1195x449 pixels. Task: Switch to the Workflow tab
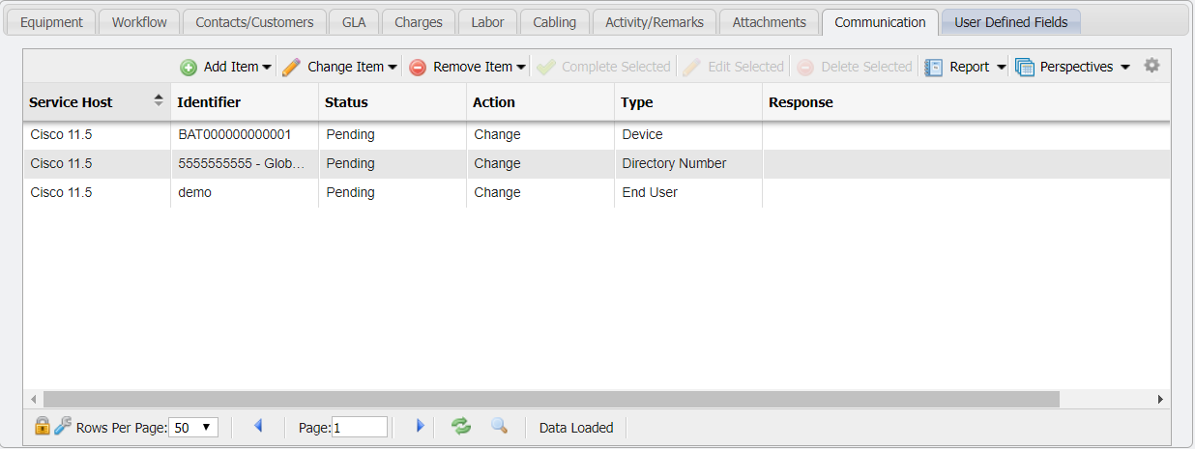(139, 21)
